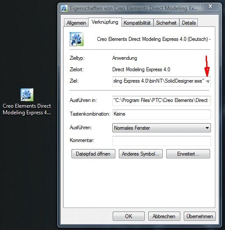225x230 pixels.
Task: Switch to the Sicherheit tab
Action: (x=166, y=23)
